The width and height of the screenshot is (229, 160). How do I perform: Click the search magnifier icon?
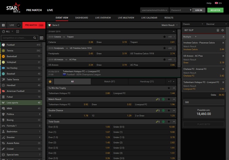[34, 38]
